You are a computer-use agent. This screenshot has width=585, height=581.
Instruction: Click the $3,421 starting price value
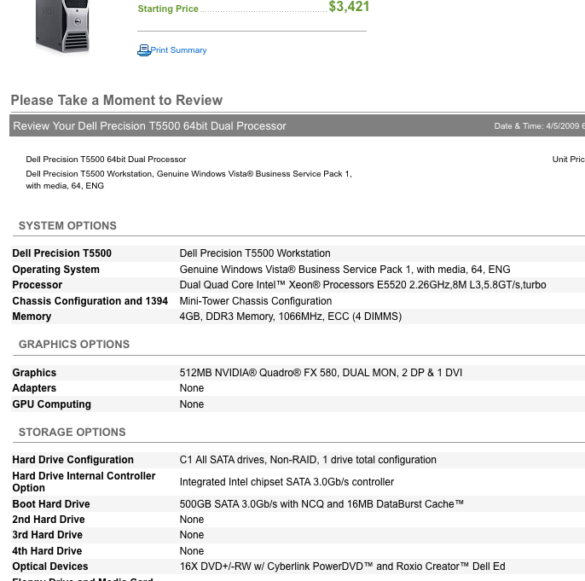pos(349,7)
